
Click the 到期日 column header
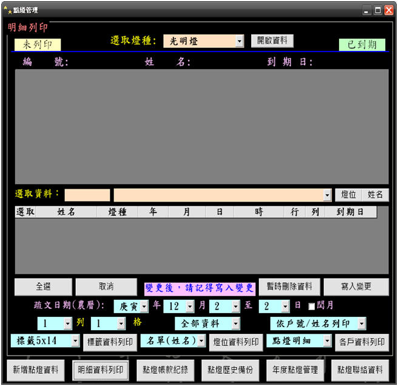tap(351, 212)
